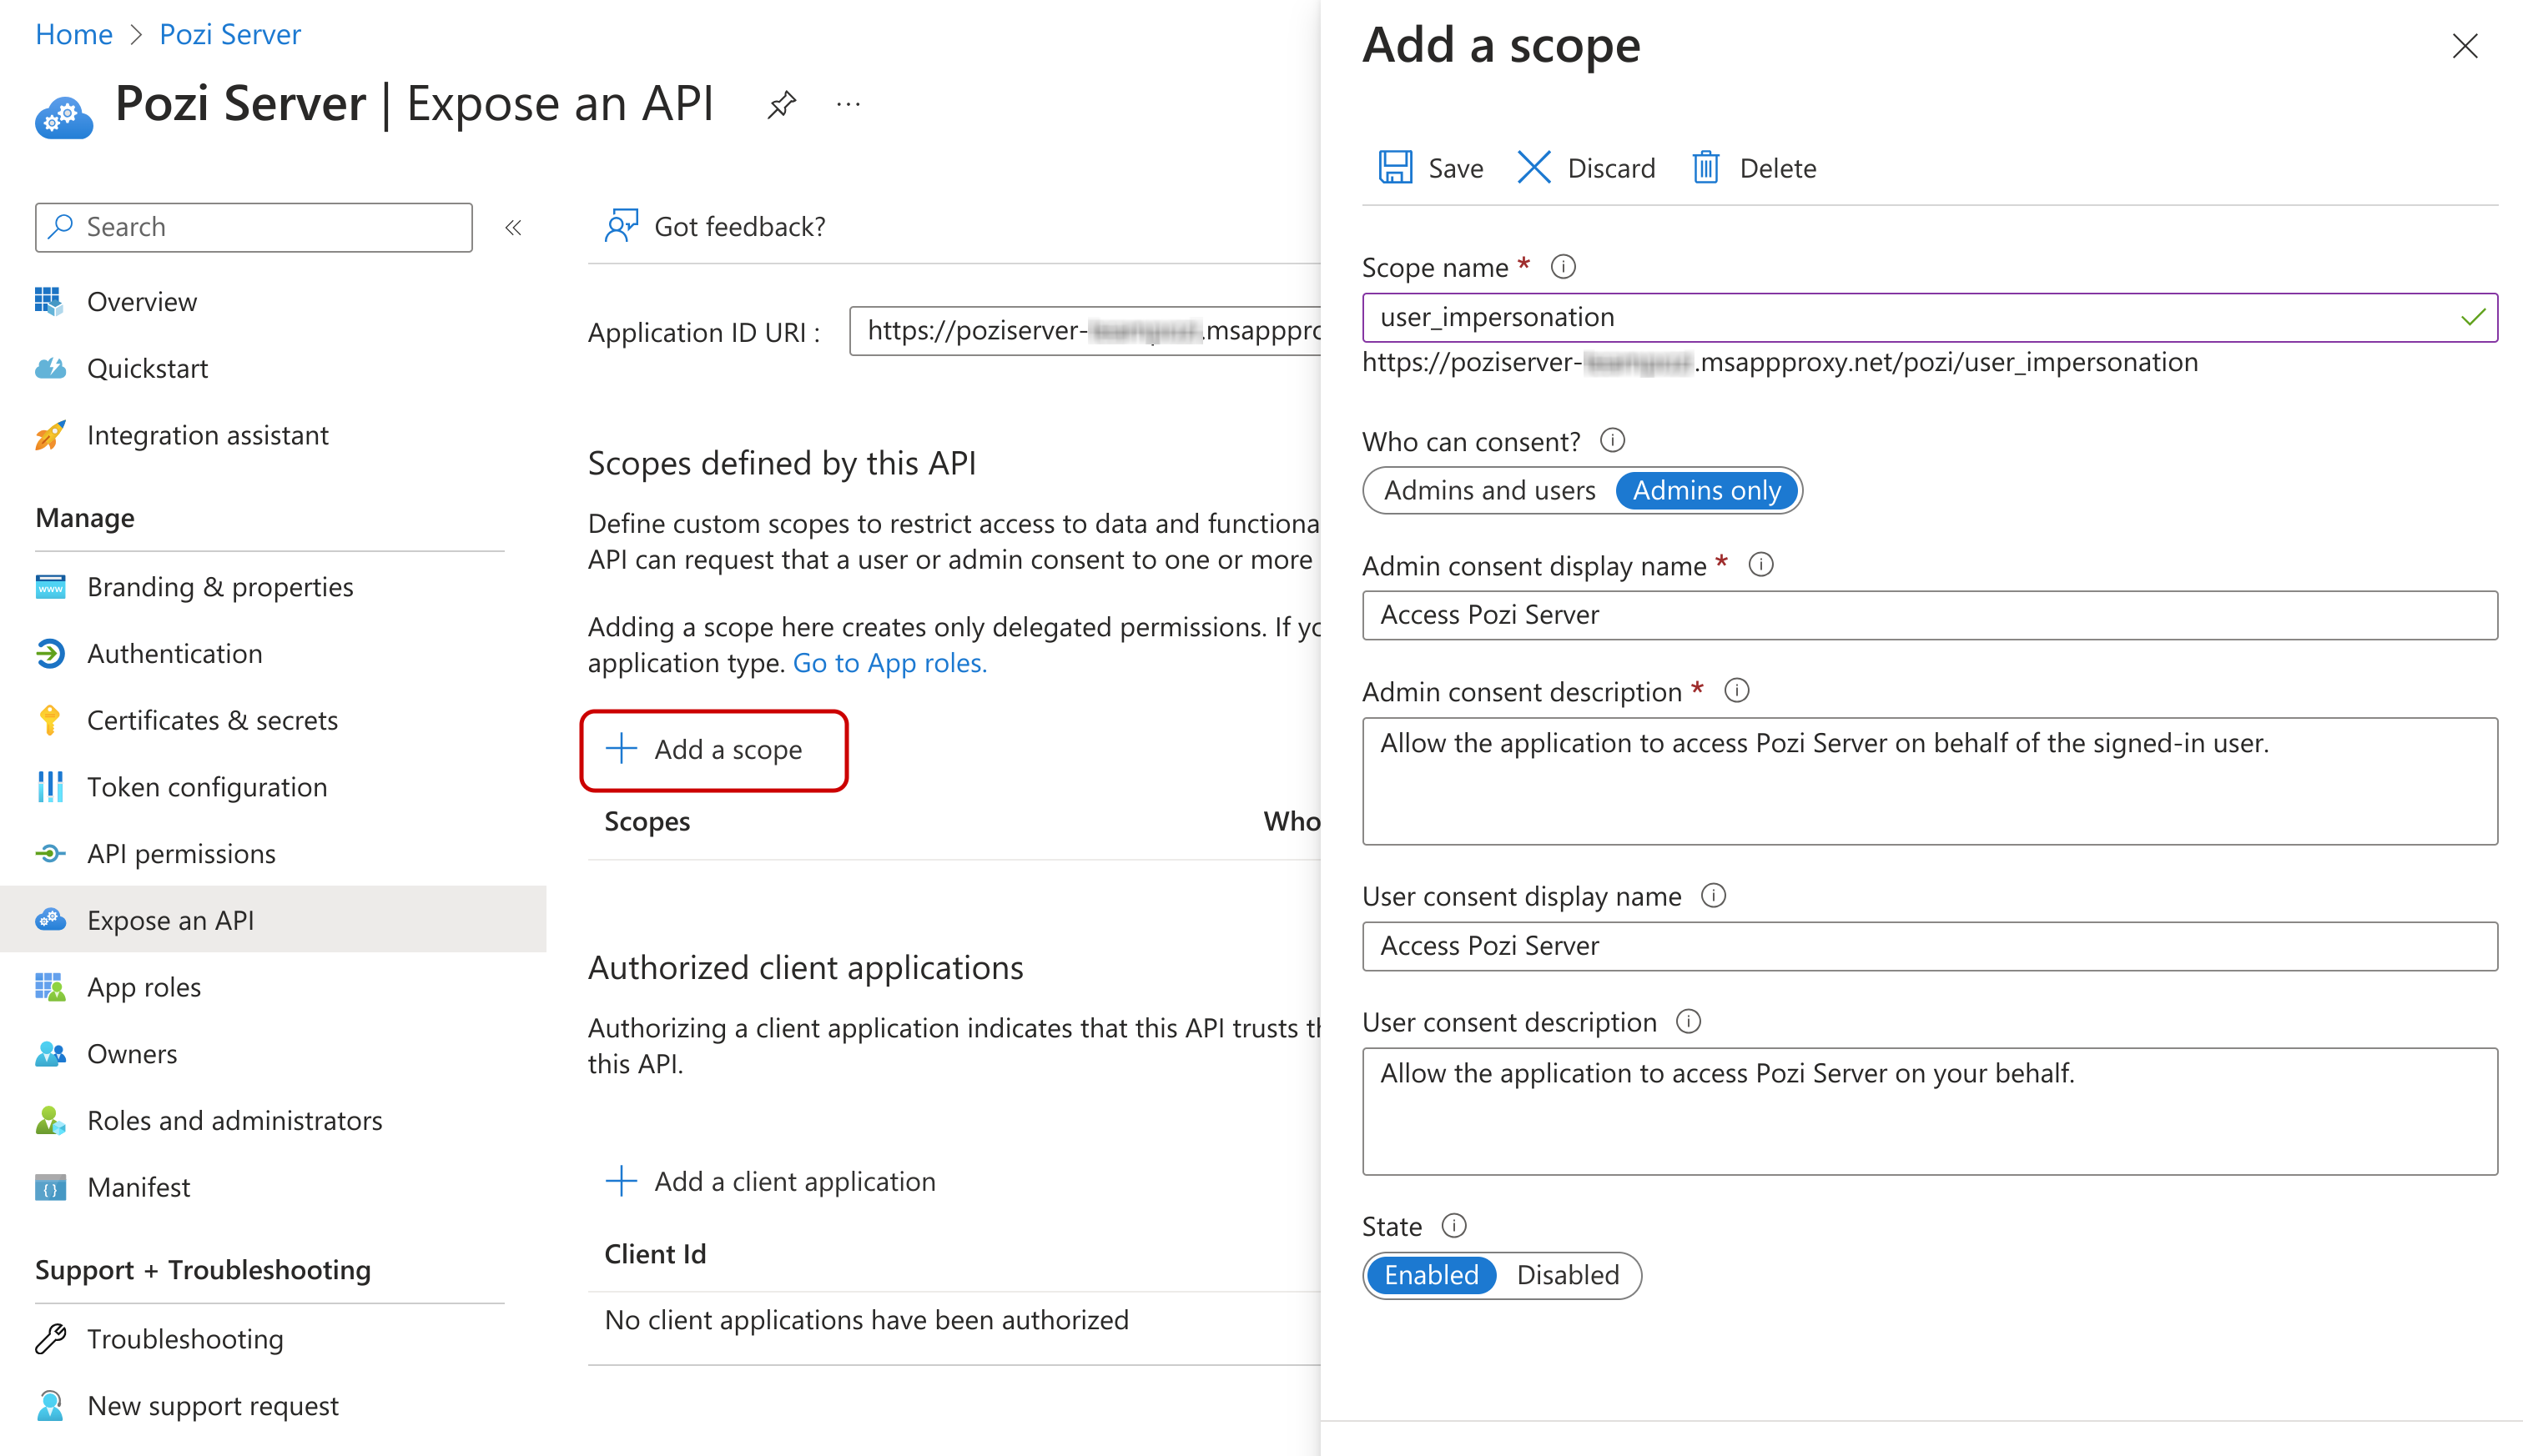The image size is (2523, 1456).
Task: Open API permissions in sidebar
Action: click(x=181, y=853)
